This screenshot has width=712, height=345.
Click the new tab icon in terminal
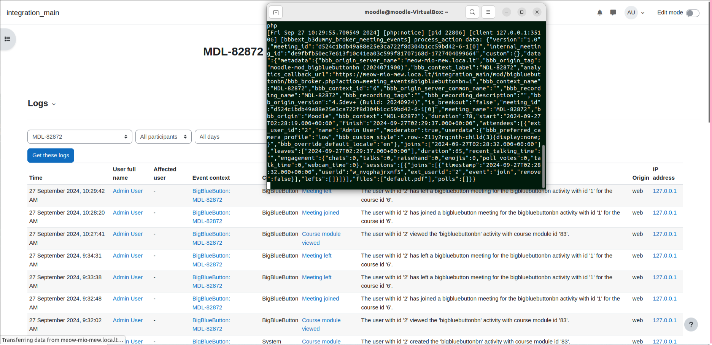pyautogui.click(x=276, y=12)
